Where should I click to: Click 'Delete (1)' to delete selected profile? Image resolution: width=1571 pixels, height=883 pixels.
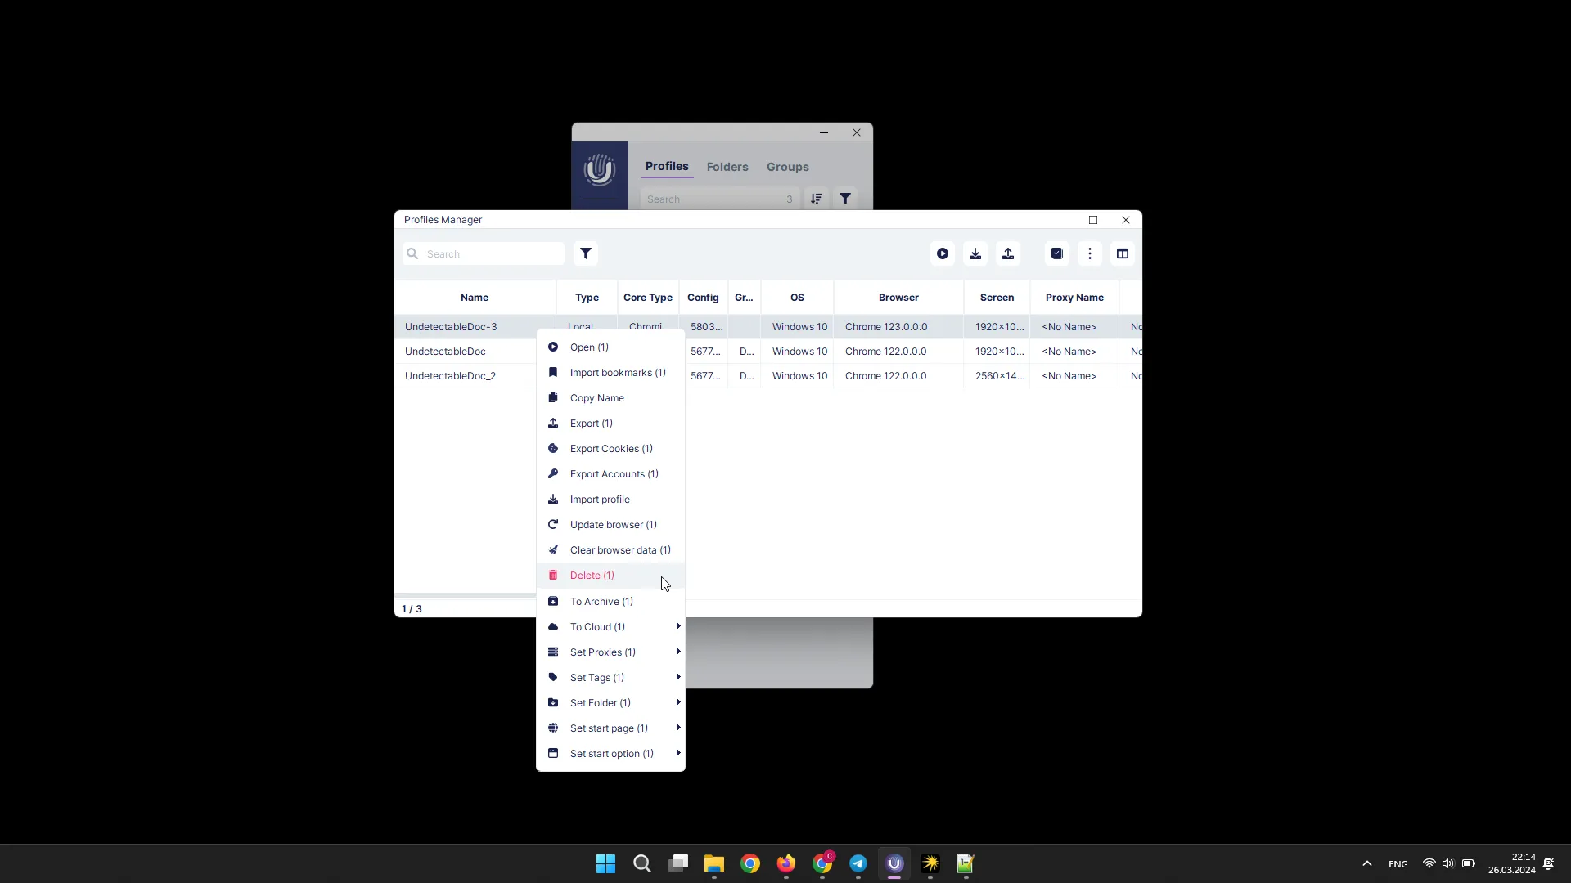(592, 575)
